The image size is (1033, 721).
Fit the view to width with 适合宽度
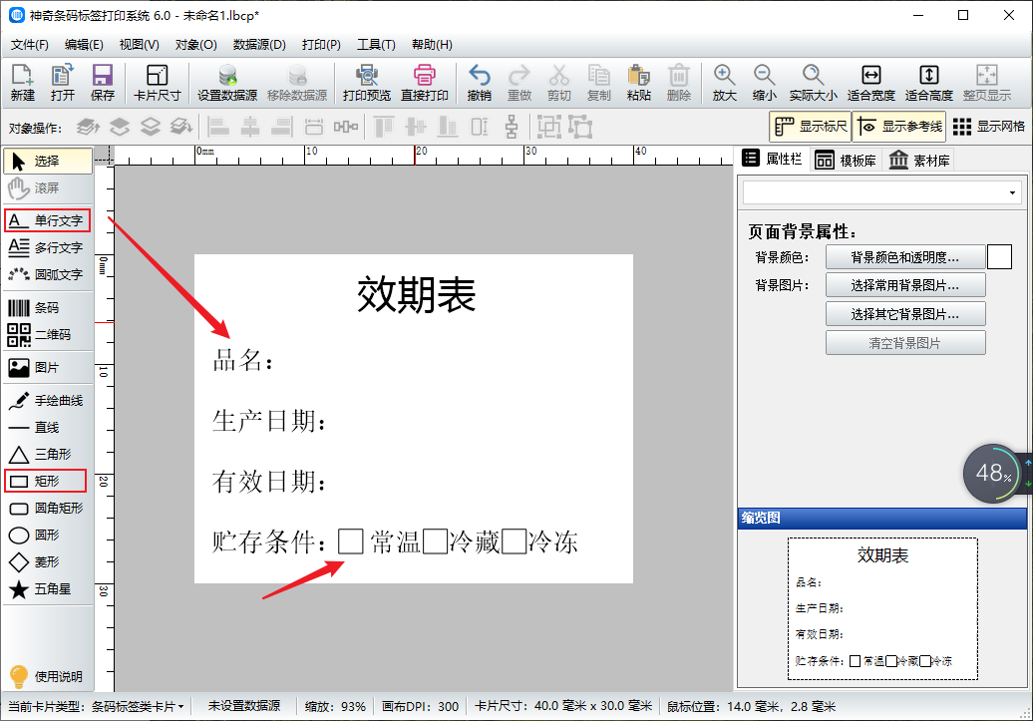pos(870,83)
